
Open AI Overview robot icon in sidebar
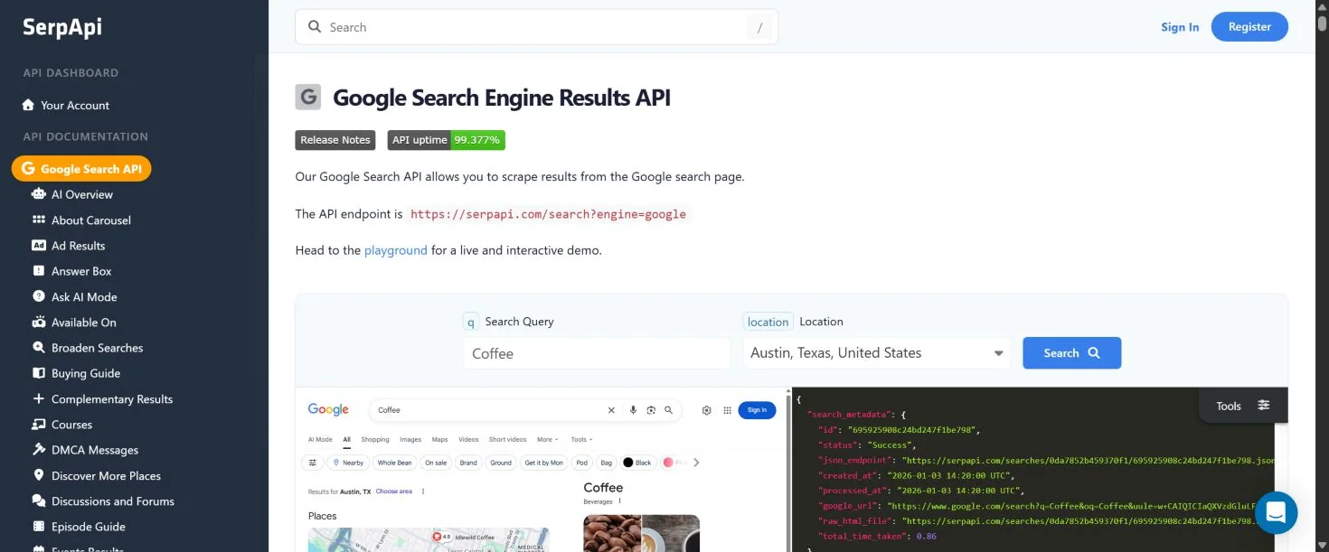(x=39, y=194)
